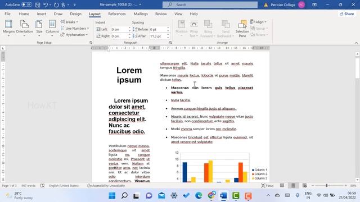The width and height of the screenshot is (360, 202).
Task: Click the Share button
Action: point(346,14)
